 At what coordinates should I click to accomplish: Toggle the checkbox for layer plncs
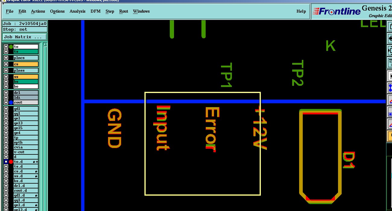point(6,58)
